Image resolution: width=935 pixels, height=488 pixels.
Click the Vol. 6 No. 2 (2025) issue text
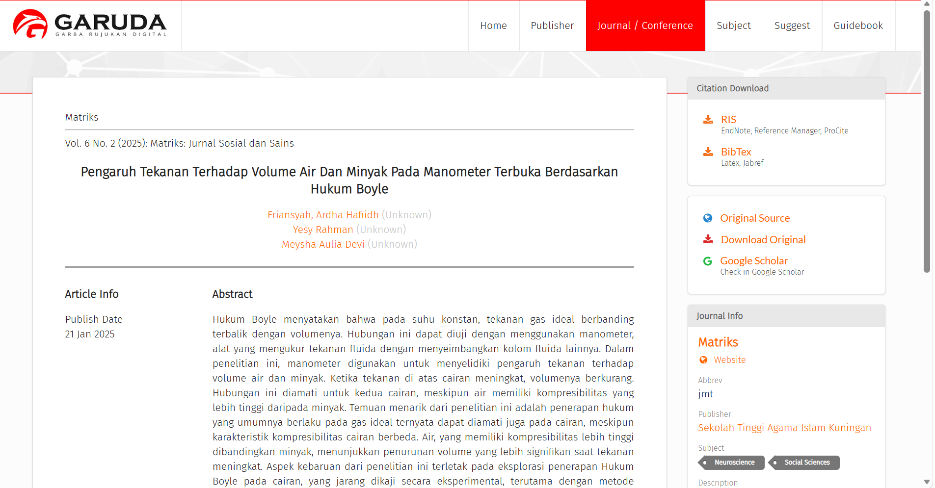tap(179, 143)
